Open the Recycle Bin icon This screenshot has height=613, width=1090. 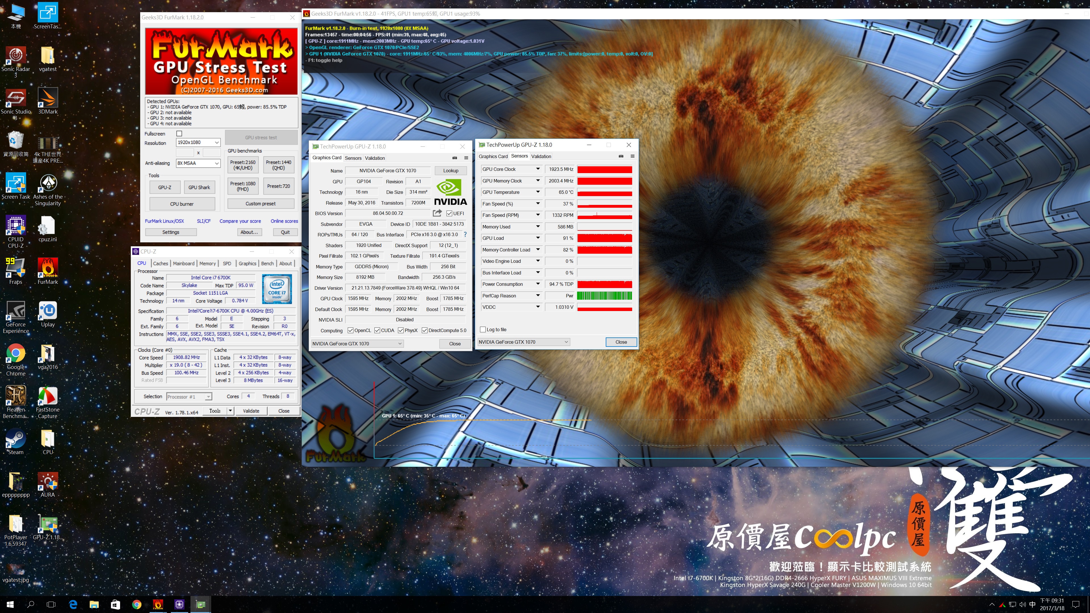(x=16, y=144)
